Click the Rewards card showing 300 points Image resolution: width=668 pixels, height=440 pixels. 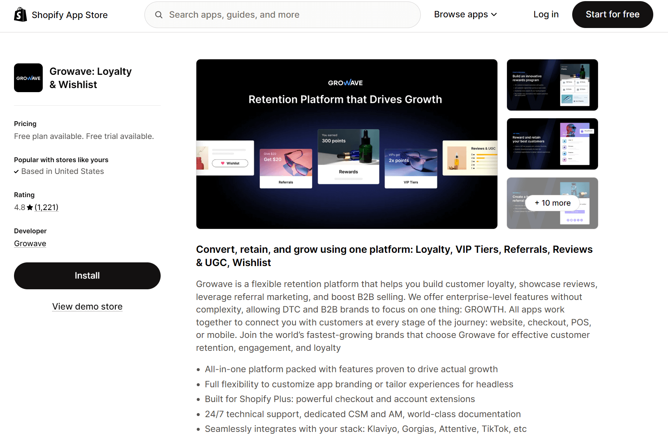pyautogui.click(x=348, y=157)
